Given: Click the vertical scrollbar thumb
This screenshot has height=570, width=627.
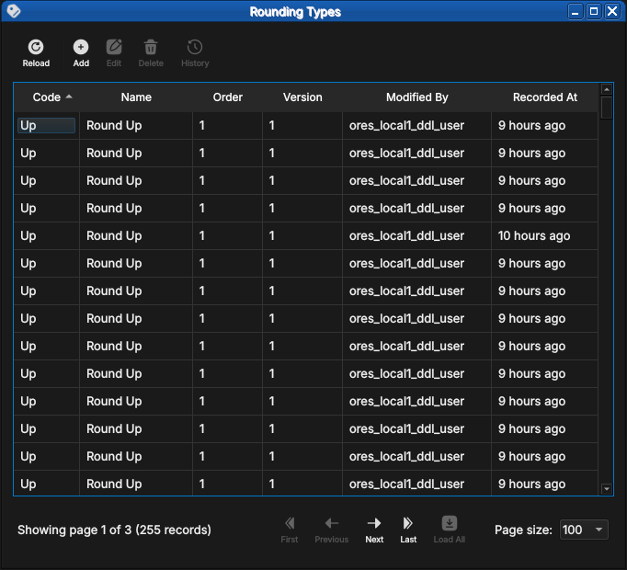Looking at the screenshot, I should click(x=607, y=108).
